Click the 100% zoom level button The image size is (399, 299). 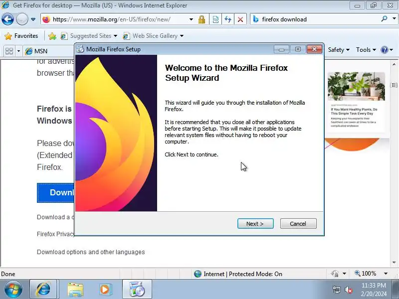(366, 274)
